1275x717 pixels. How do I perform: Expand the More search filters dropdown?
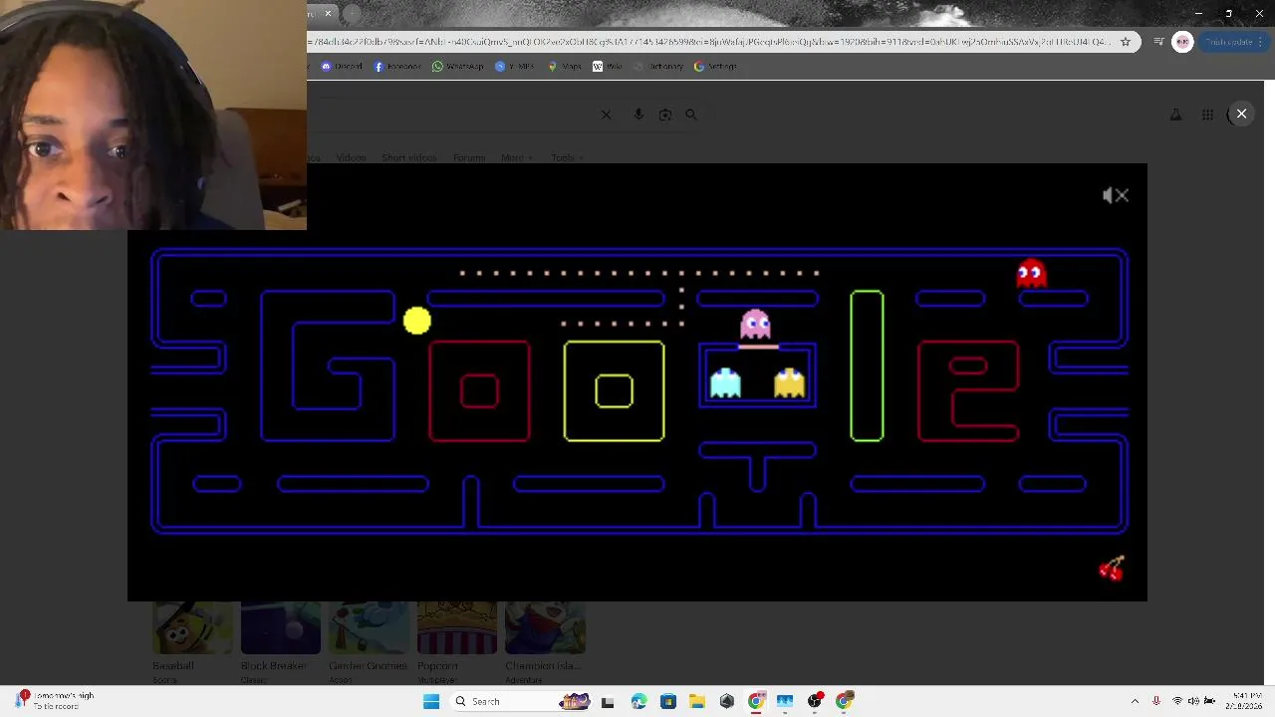(x=516, y=157)
